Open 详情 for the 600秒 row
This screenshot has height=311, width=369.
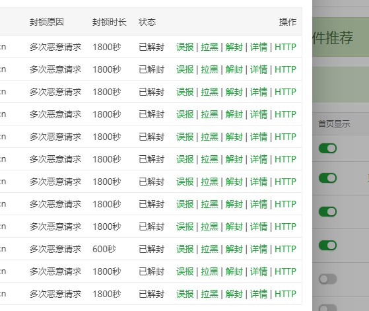[x=259, y=249]
